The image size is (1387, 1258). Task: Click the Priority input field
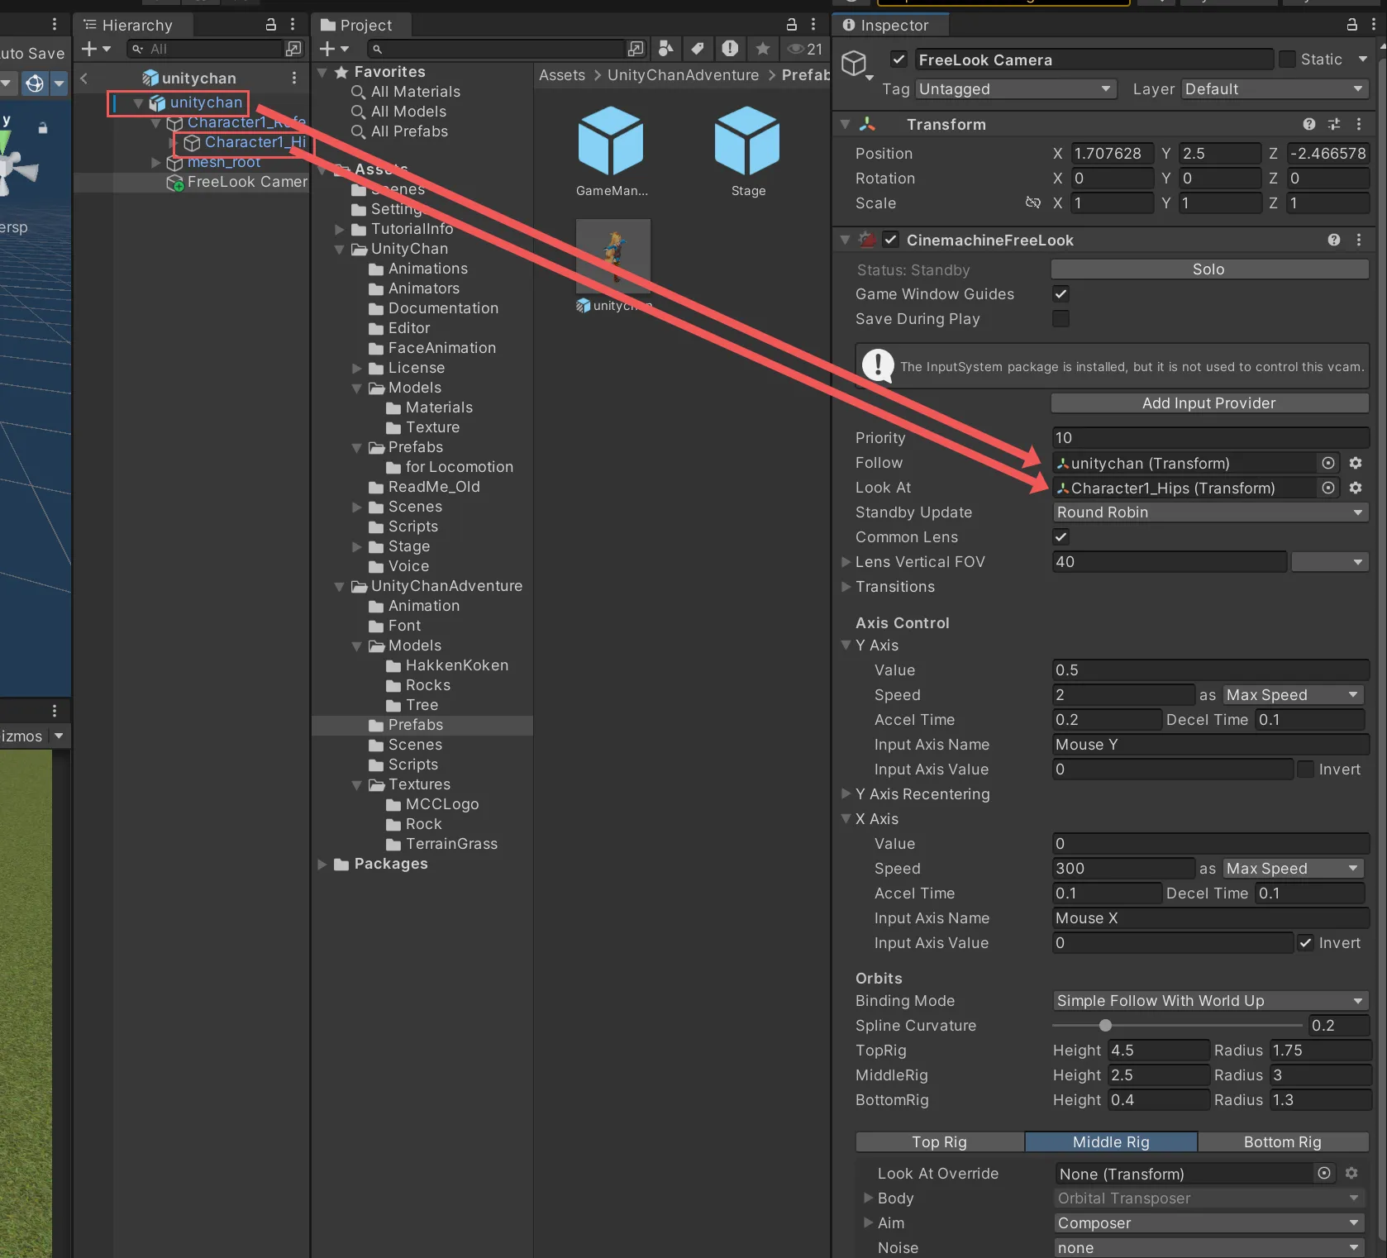point(1210,437)
